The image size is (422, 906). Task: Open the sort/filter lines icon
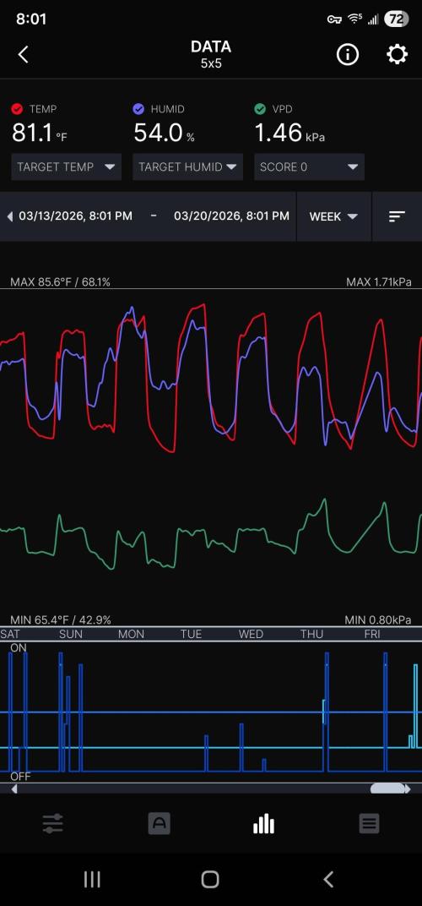coord(398,216)
